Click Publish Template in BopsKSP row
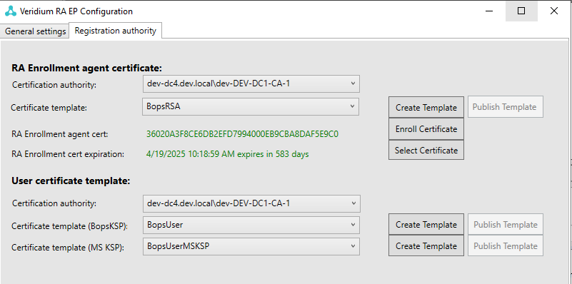The image size is (572, 284). (x=506, y=224)
